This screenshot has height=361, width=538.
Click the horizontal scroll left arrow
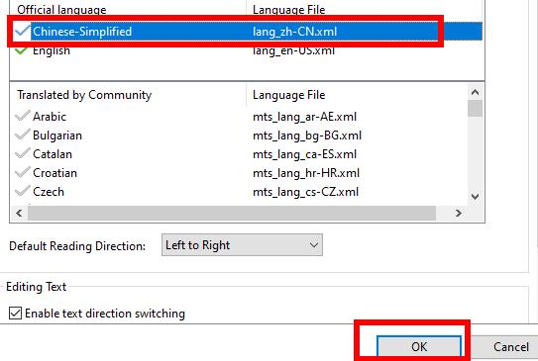tap(19, 213)
